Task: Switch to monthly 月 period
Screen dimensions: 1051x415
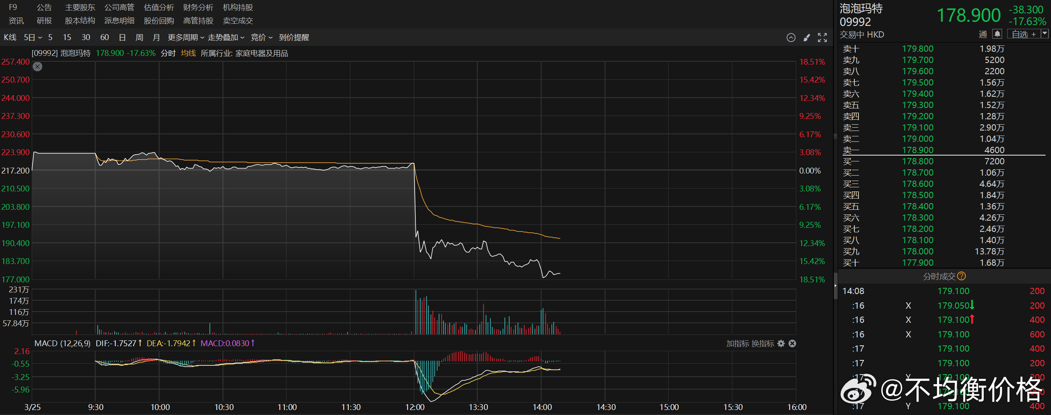Action: pyautogui.click(x=157, y=38)
